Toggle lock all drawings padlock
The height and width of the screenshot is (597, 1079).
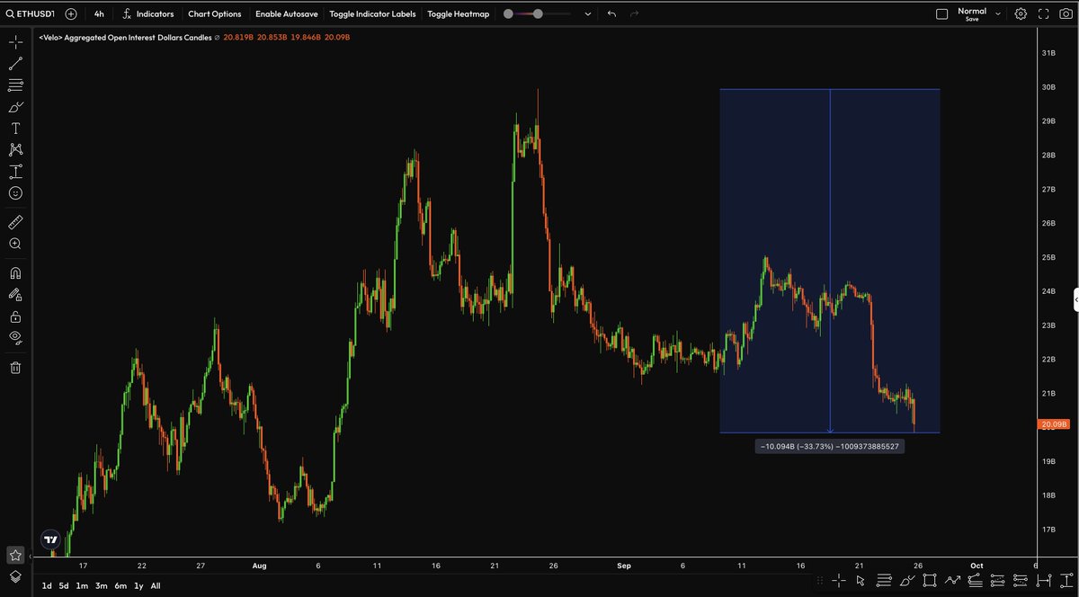15,316
